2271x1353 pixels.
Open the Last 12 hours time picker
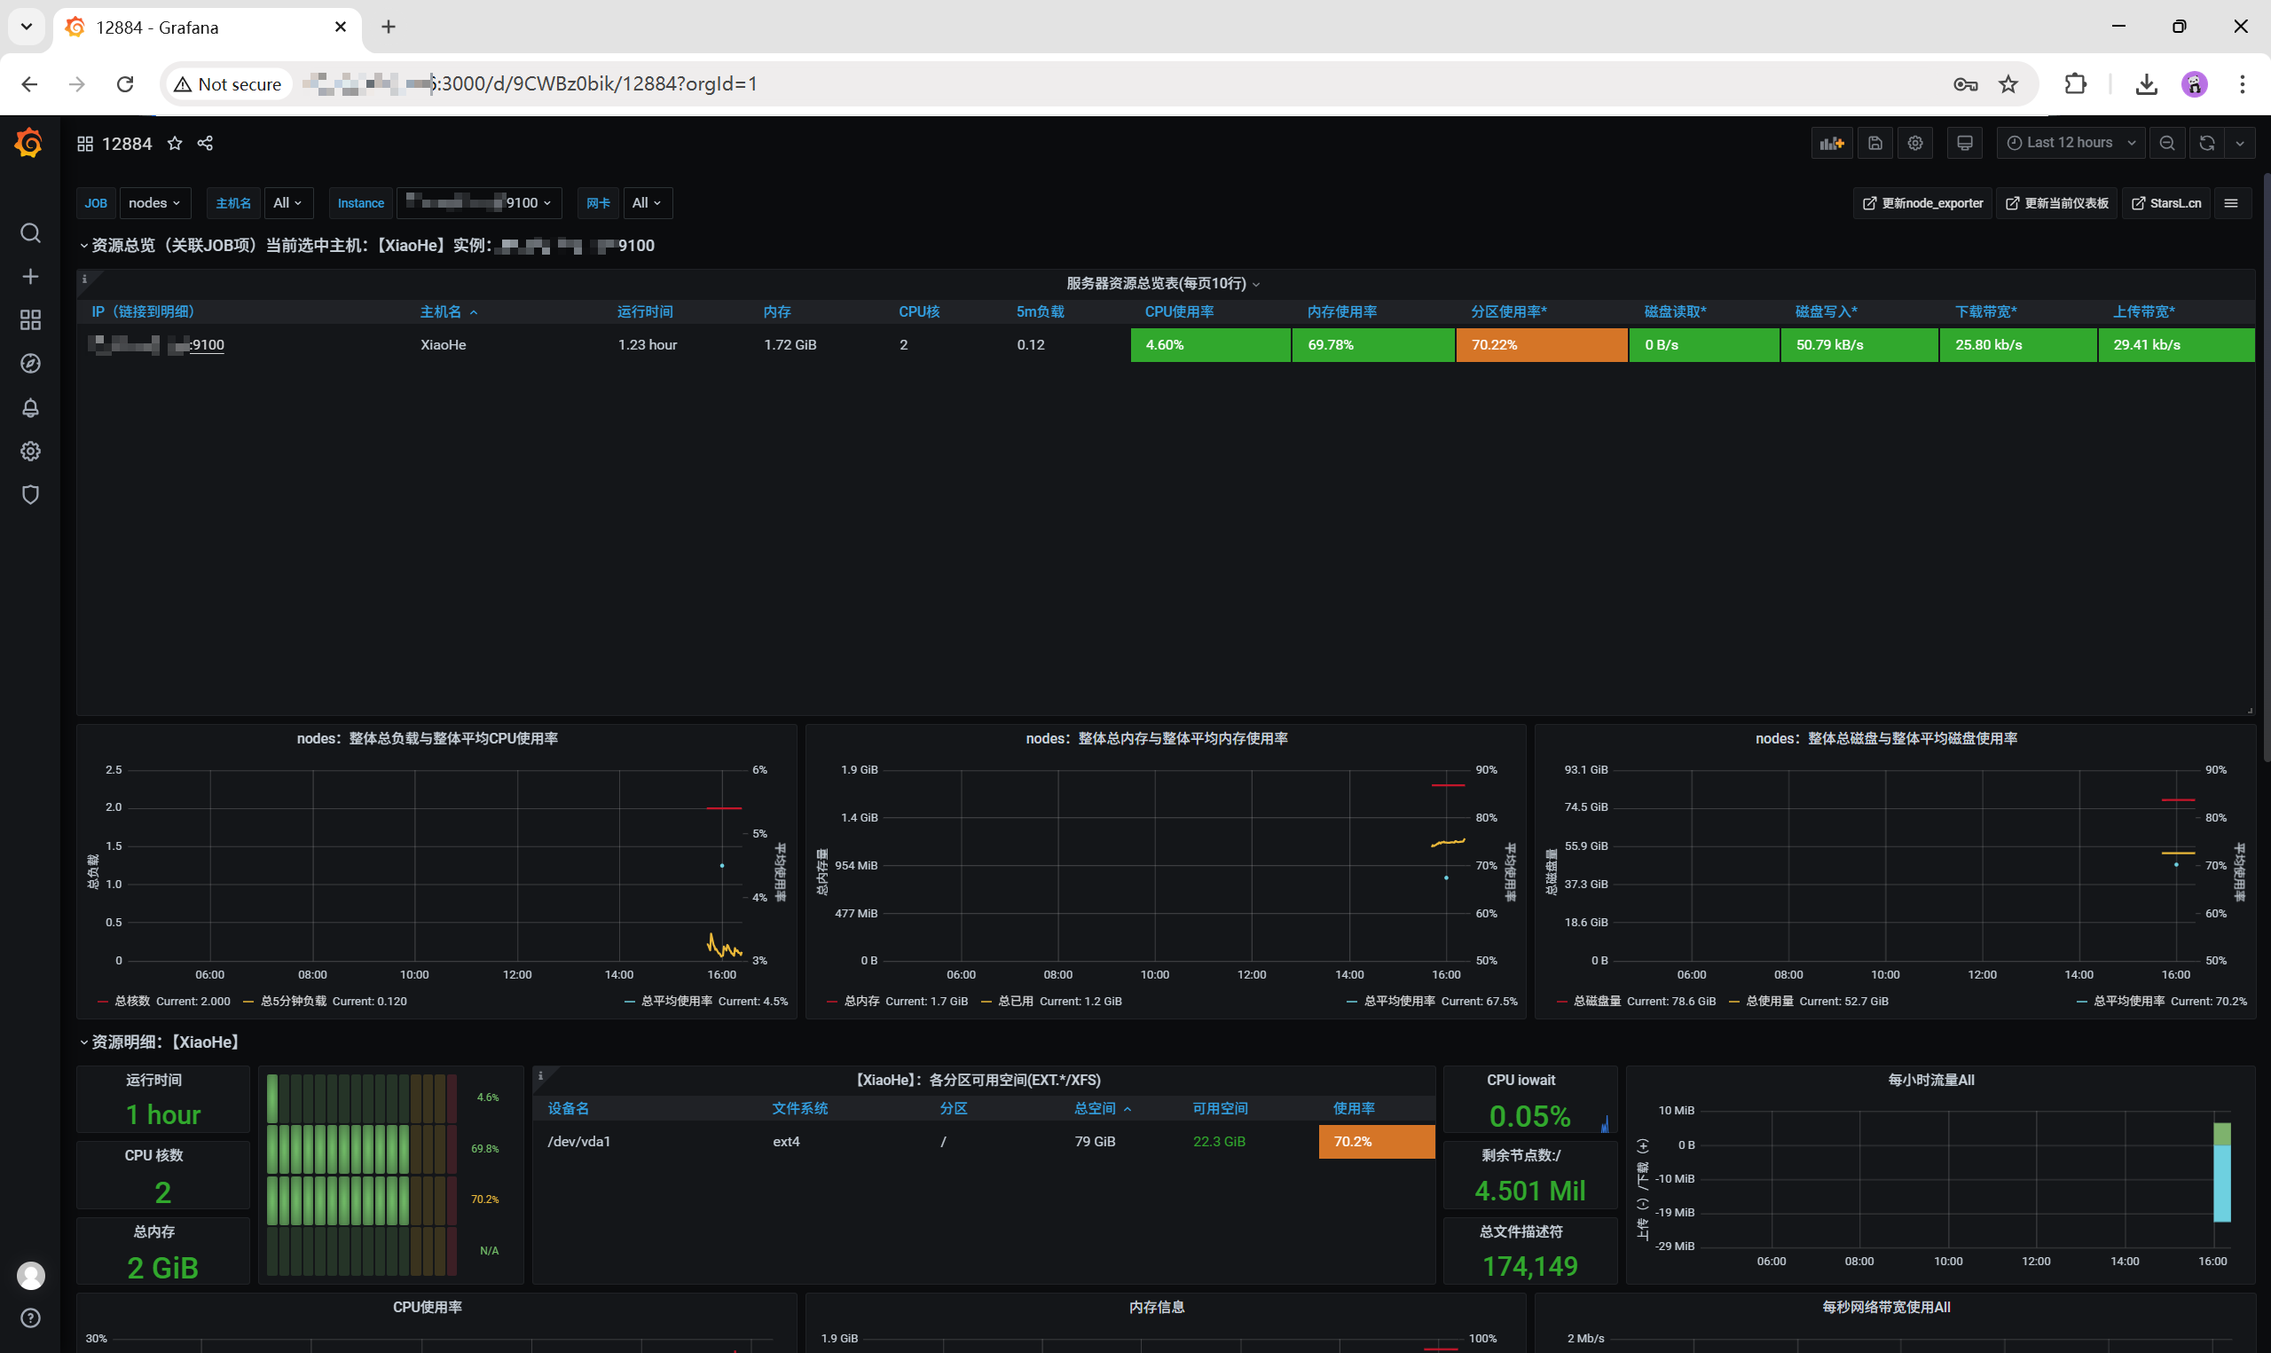[2070, 143]
